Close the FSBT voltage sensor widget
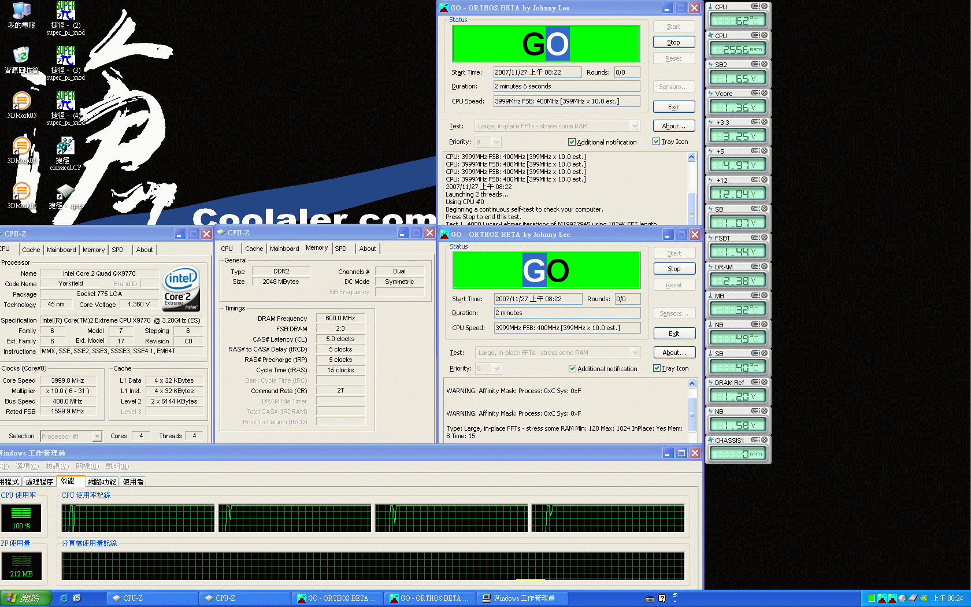This screenshot has height=607, width=971. tap(764, 238)
